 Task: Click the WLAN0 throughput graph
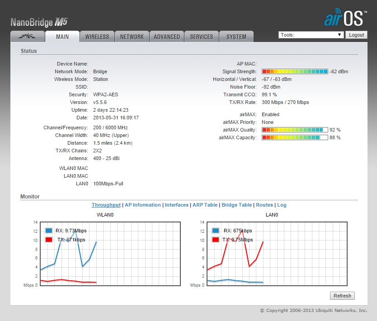coord(110,254)
